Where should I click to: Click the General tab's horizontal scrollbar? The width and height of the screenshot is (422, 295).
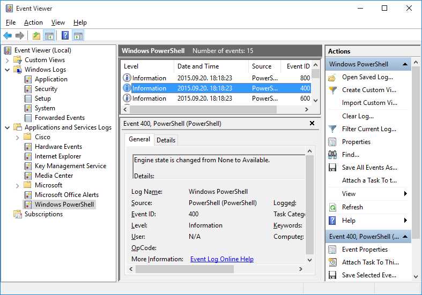184,269
